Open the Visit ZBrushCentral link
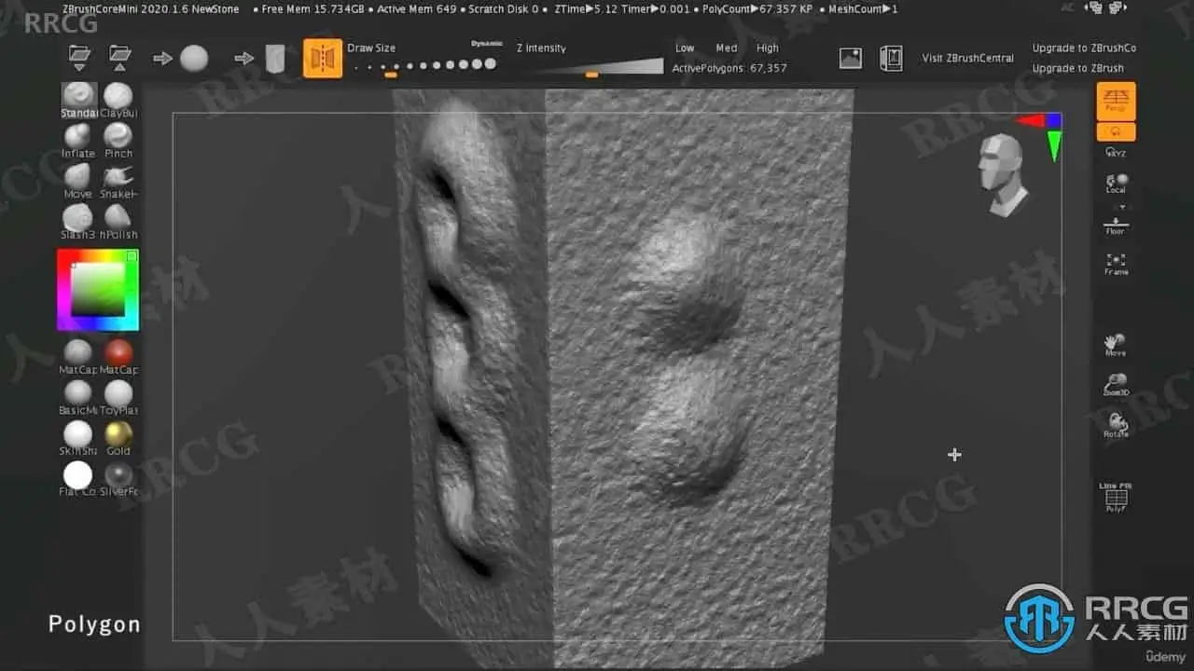 (968, 58)
